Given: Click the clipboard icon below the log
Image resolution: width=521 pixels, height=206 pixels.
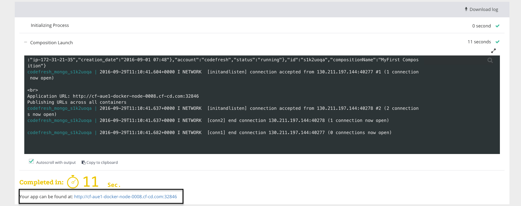Looking at the screenshot, I should (x=83, y=162).
